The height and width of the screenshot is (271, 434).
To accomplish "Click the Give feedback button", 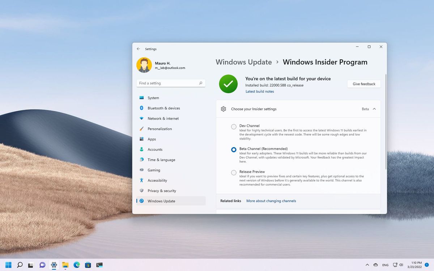I will [x=363, y=84].
